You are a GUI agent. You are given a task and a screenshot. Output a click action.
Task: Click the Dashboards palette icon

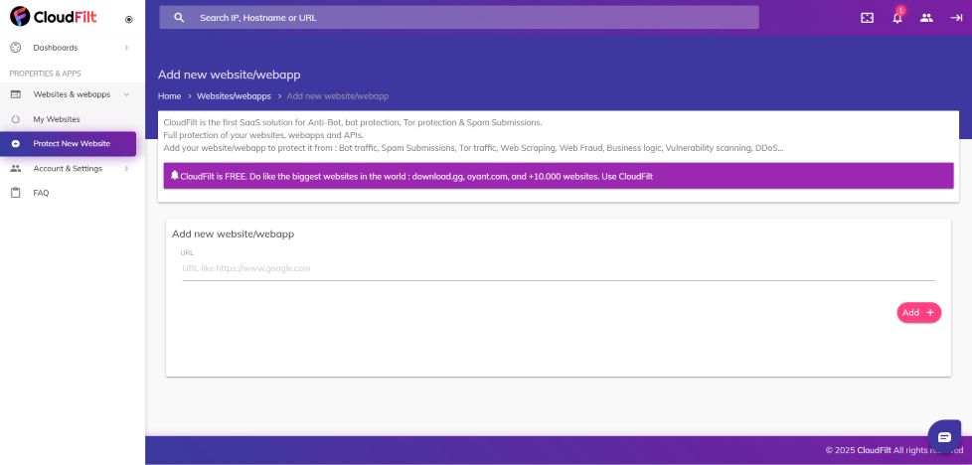pos(15,48)
